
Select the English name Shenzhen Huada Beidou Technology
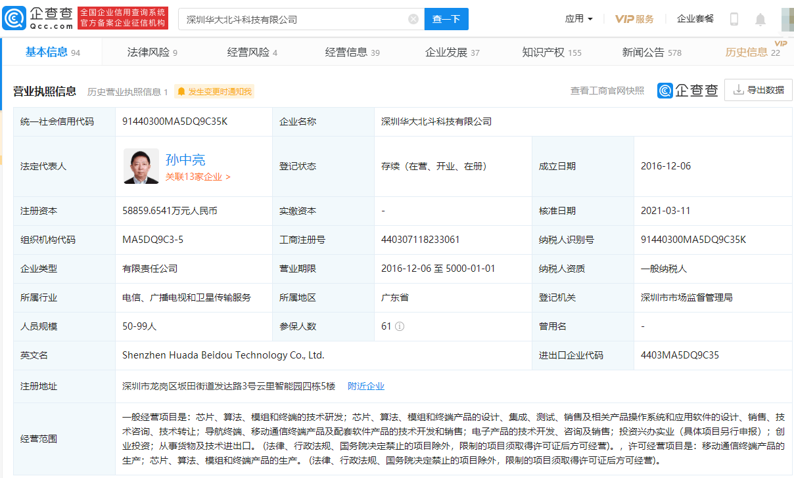coord(223,355)
